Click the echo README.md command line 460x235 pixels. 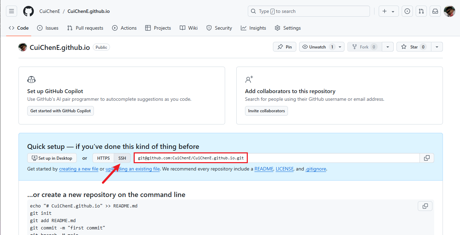point(84,206)
